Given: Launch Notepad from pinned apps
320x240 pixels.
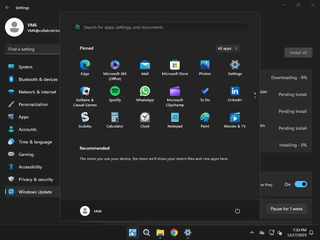Looking at the screenshot, I should pos(175,120).
